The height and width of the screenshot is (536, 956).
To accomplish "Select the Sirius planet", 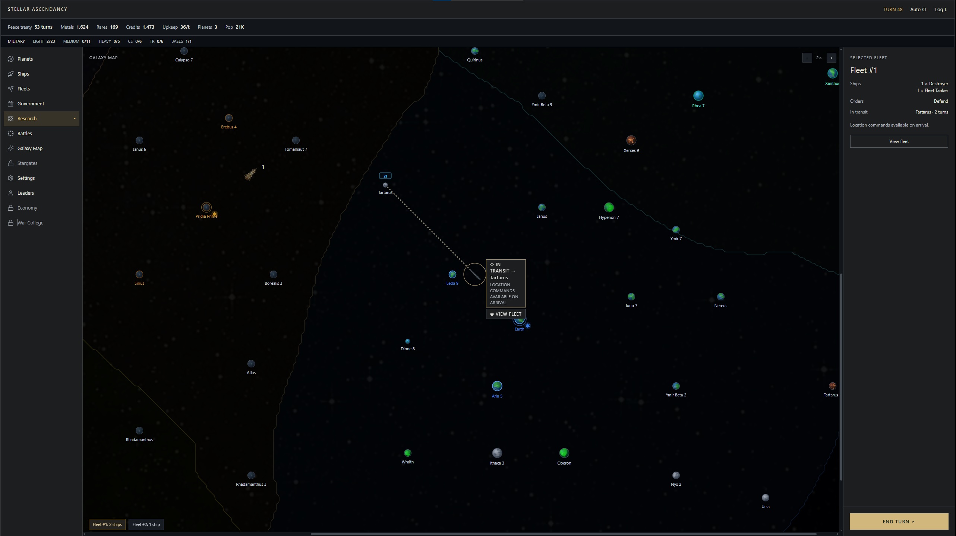I will [x=139, y=274].
